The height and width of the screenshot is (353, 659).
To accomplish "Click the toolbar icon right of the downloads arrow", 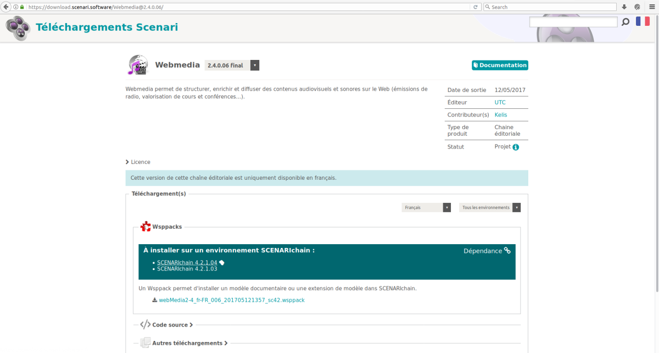I will [637, 7].
